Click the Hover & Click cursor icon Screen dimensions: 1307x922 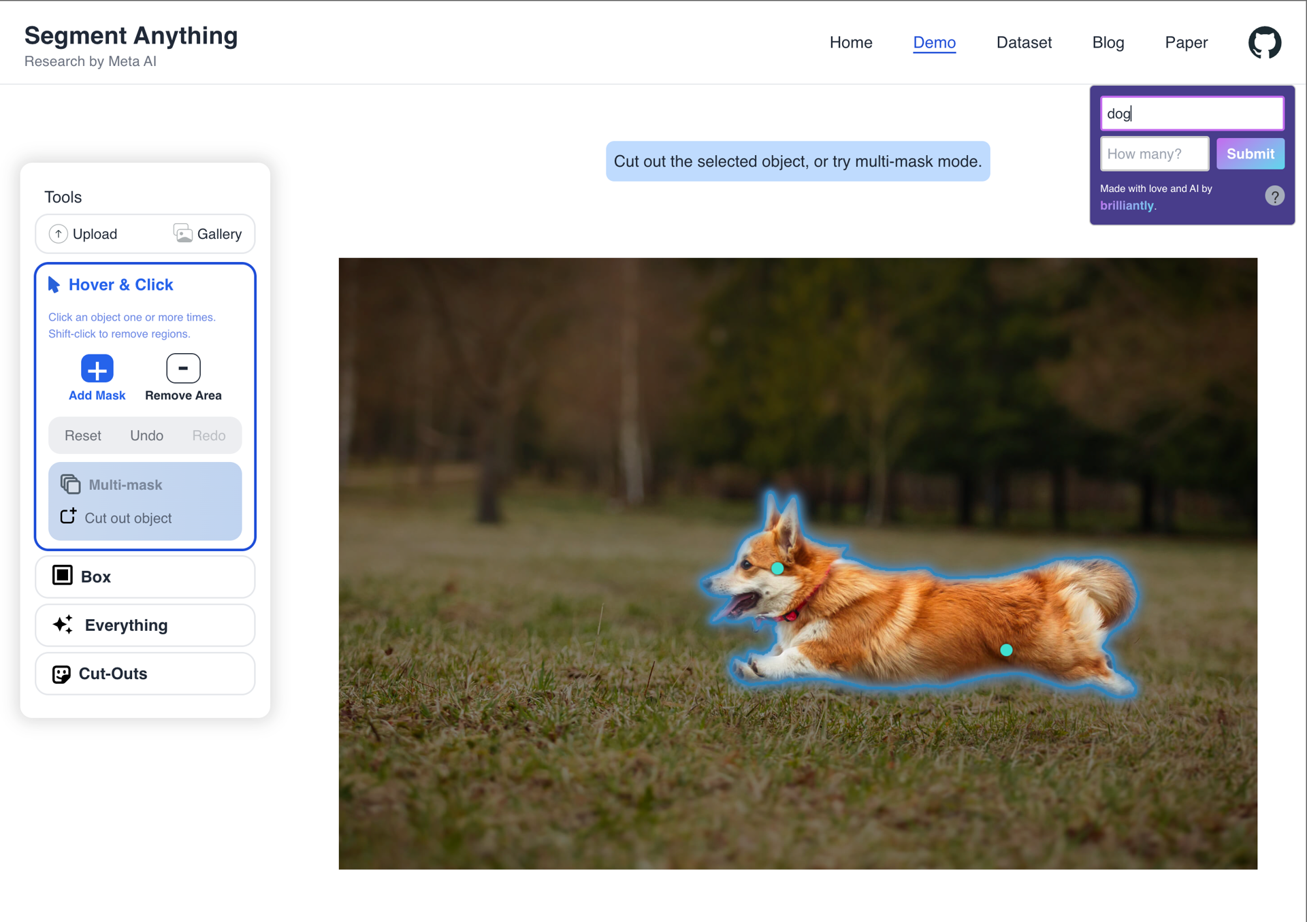pyautogui.click(x=54, y=284)
